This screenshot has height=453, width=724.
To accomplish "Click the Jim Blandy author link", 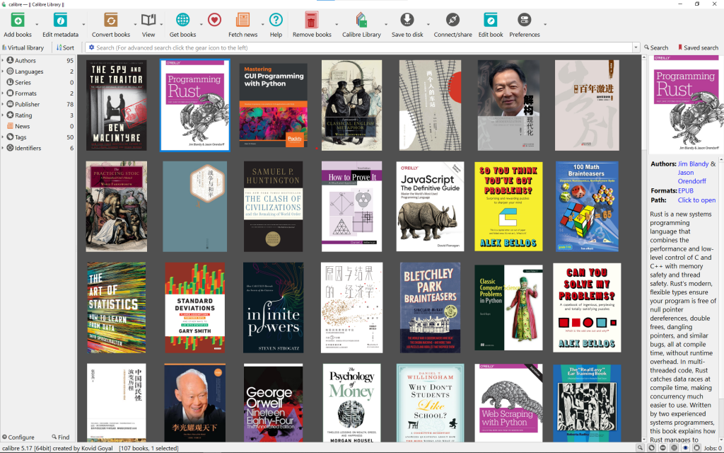I will pos(693,164).
